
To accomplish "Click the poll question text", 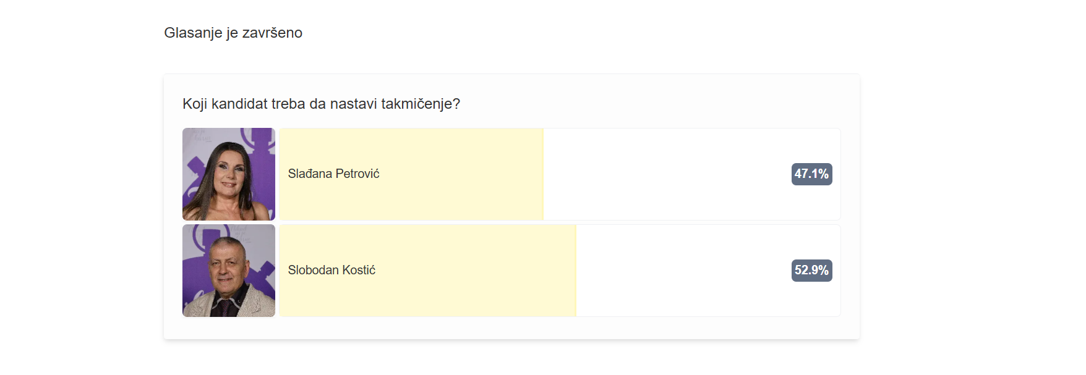I will click(x=320, y=104).
